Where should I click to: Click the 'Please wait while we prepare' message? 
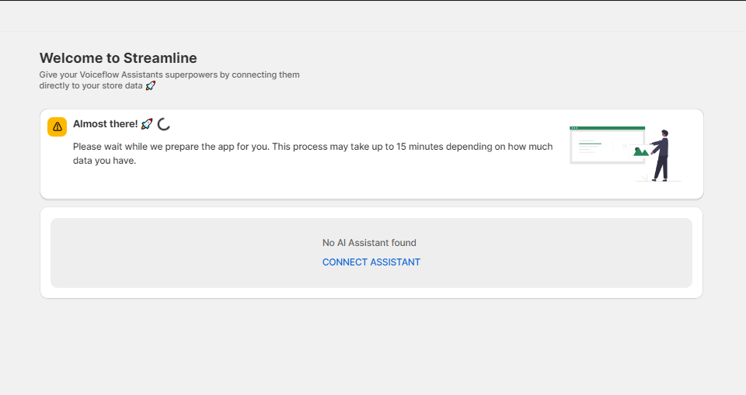[312, 154]
